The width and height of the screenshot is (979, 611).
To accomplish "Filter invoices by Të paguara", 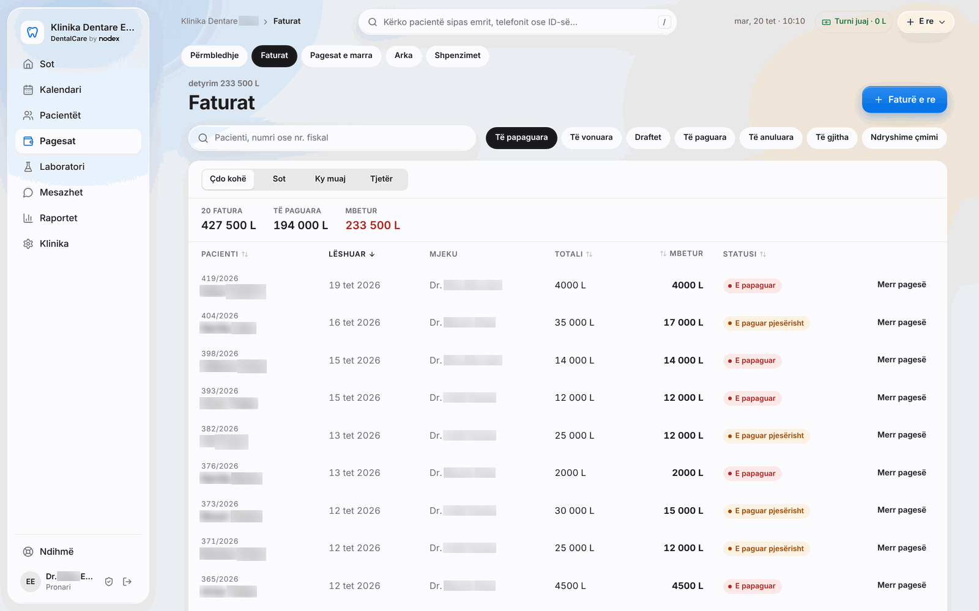I will (x=705, y=137).
